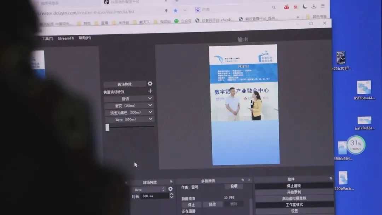Open the browser search magnifier icon
The height and width of the screenshot is (215, 382).
point(273,7)
